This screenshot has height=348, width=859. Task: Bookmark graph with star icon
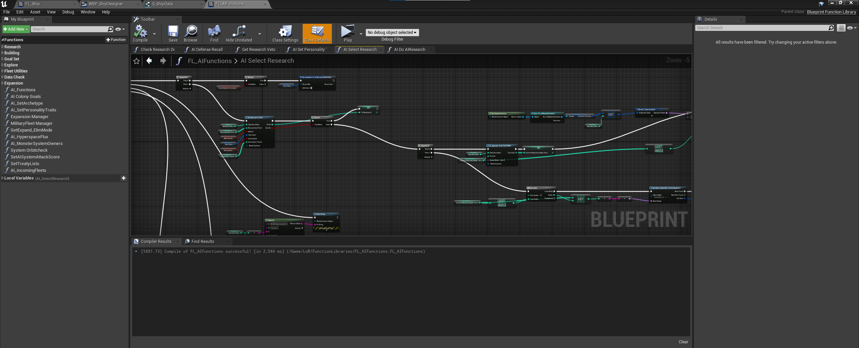pos(137,61)
